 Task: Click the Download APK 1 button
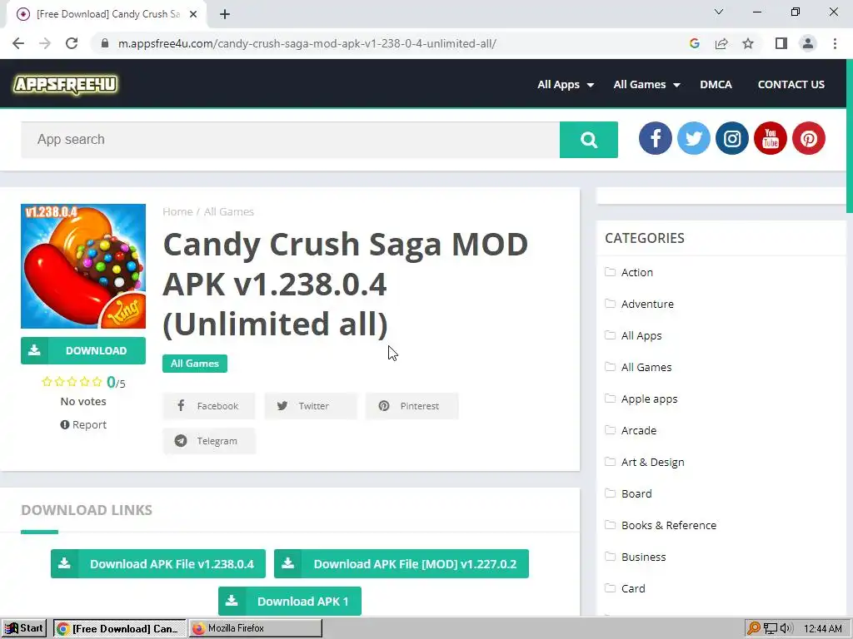click(x=290, y=601)
